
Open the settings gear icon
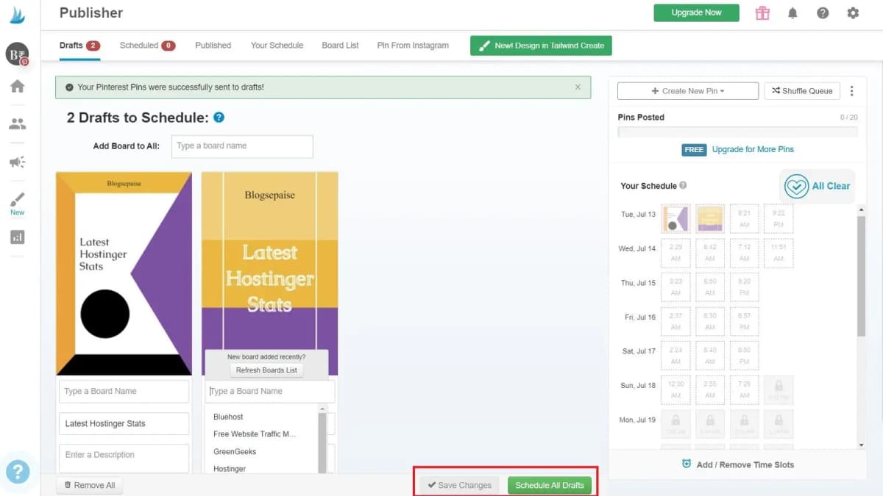[x=853, y=13]
